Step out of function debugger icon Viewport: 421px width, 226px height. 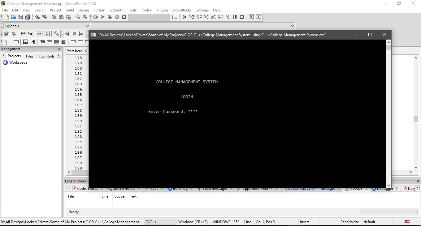point(213,17)
